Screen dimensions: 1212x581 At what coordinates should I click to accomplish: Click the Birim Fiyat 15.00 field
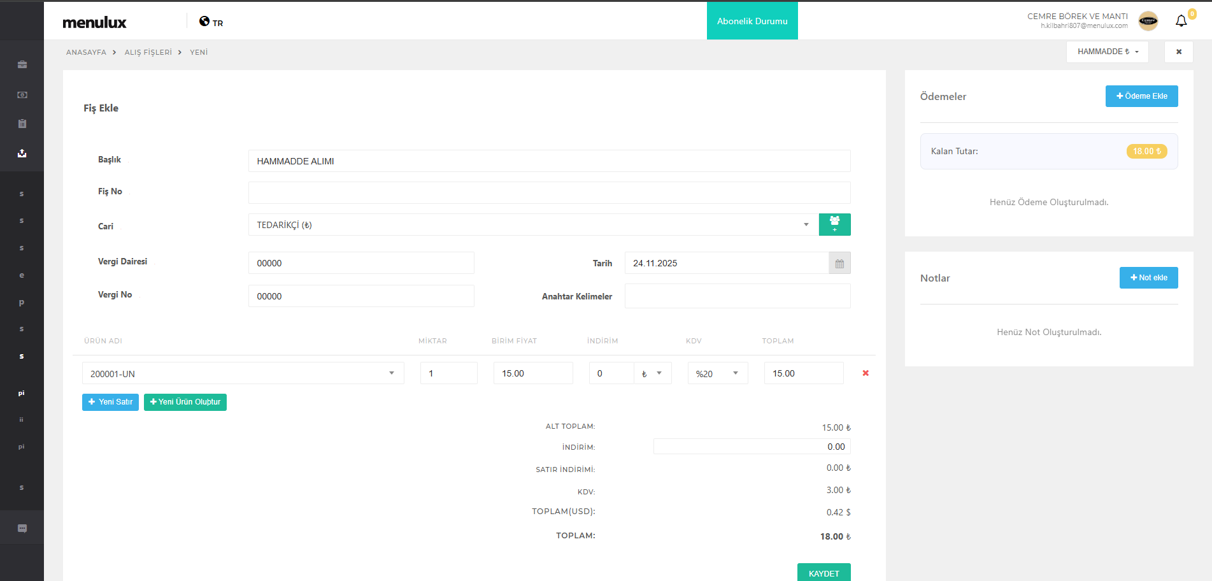[533, 373]
